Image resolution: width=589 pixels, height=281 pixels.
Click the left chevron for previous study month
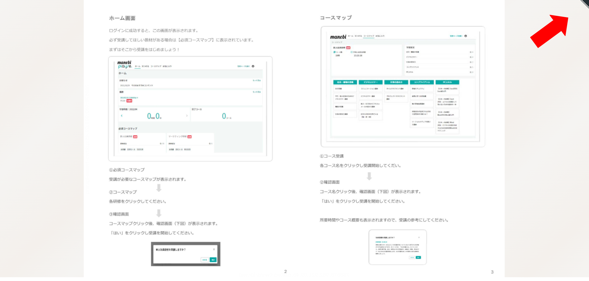[x=122, y=116]
